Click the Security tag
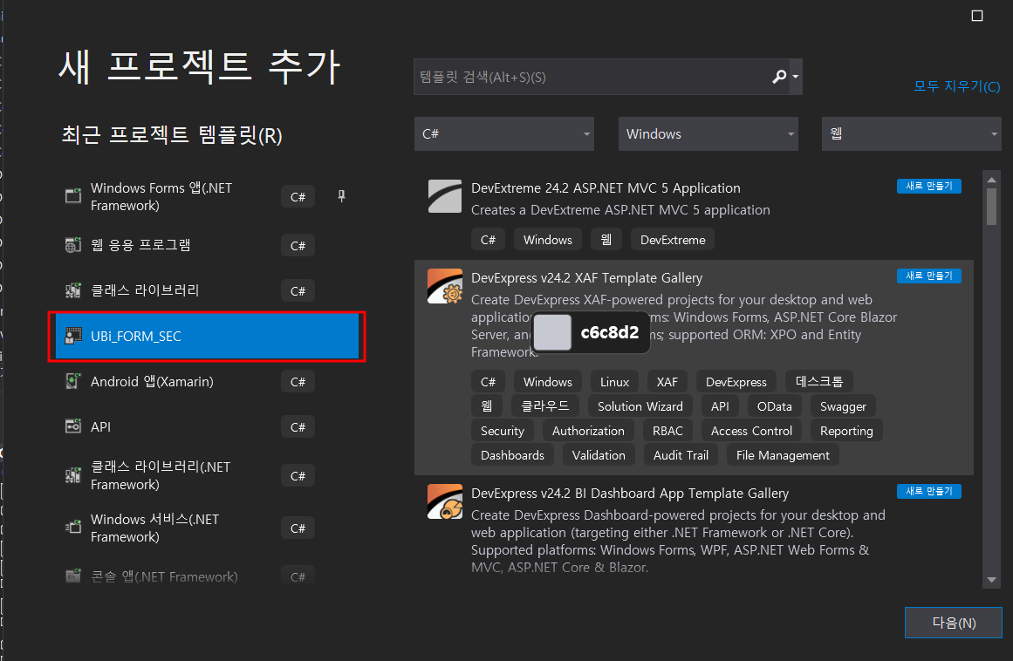Viewport: 1013px width, 661px height. [502, 431]
